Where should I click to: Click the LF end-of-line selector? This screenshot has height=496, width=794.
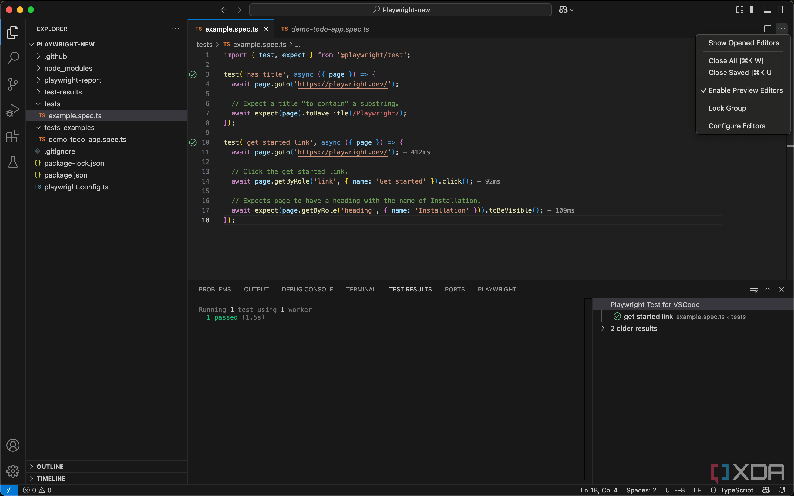coord(697,490)
